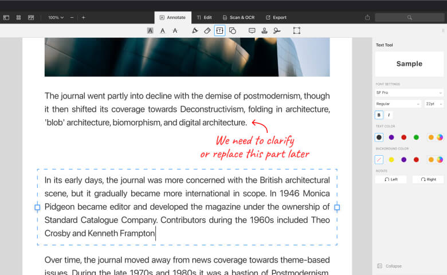Image resolution: width=447 pixels, height=275 pixels.
Task: Click the building image in document
Action: (x=187, y=57)
